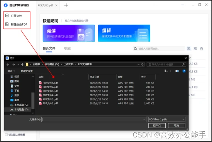Switch to the PDF文件5.pdf tab
This screenshot has width=212, height=142.
pos(45,5)
